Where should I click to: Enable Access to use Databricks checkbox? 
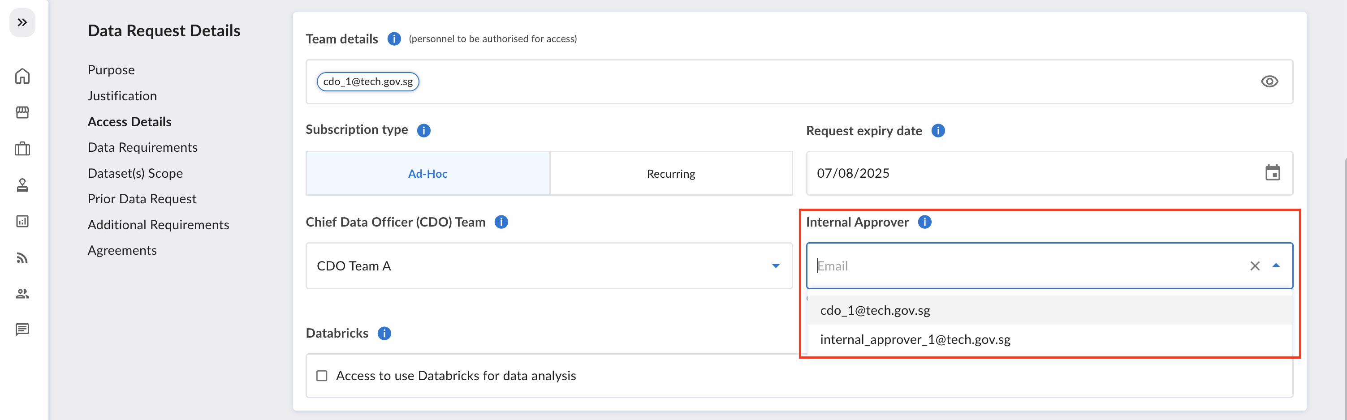point(322,376)
